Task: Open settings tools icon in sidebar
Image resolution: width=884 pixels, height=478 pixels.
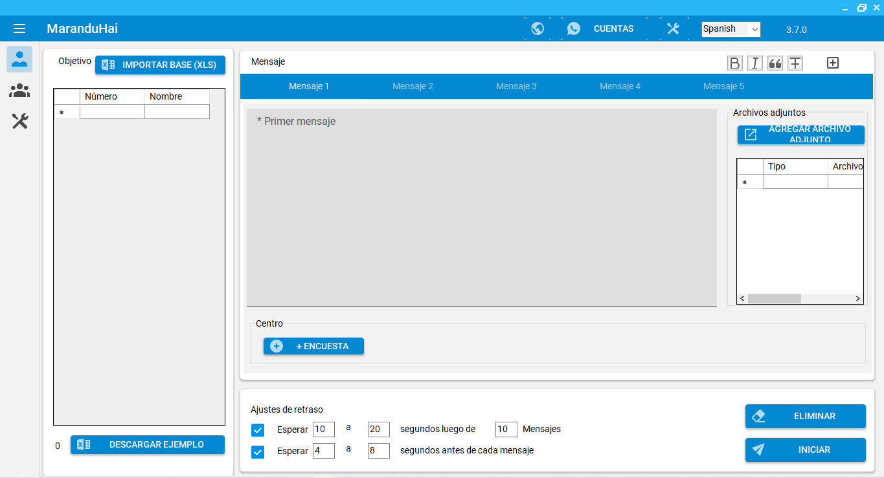Action: coord(19,121)
